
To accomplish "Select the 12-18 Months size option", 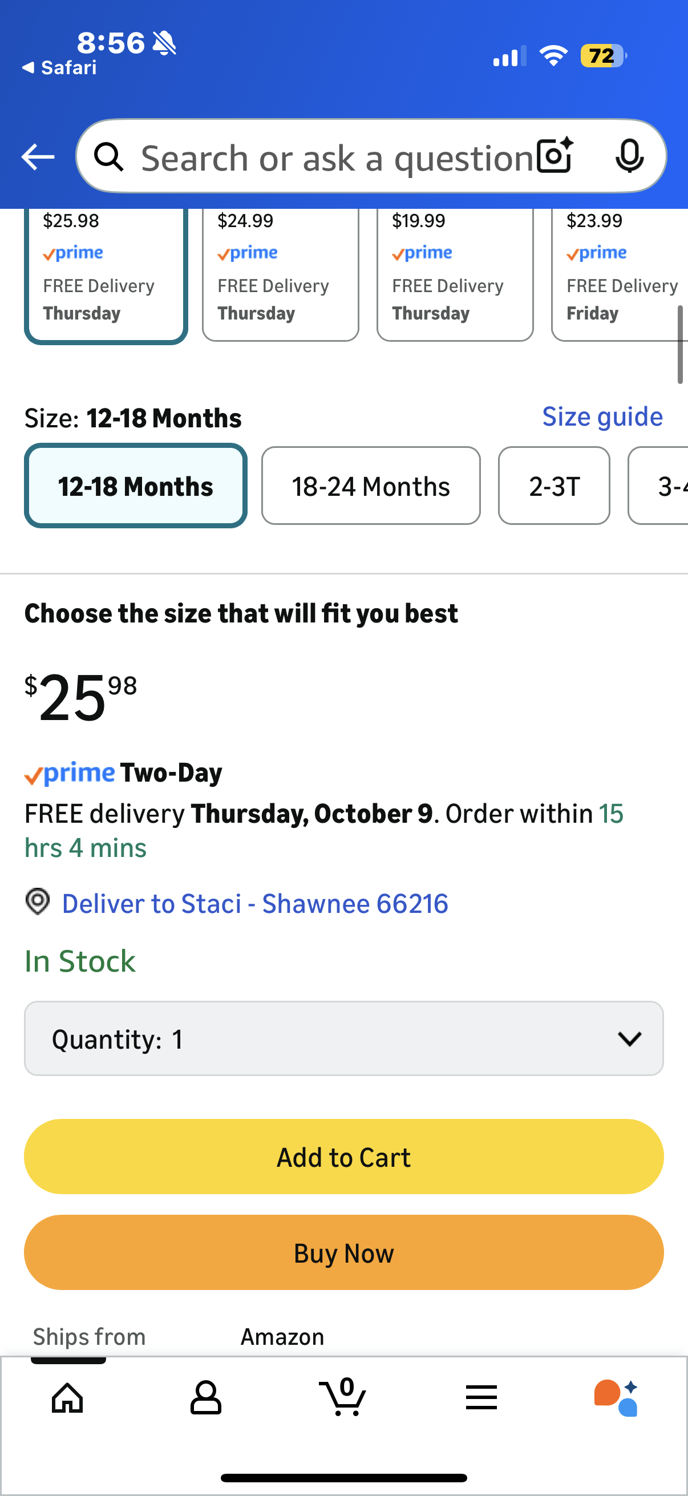I will pyautogui.click(x=135, y=486).
